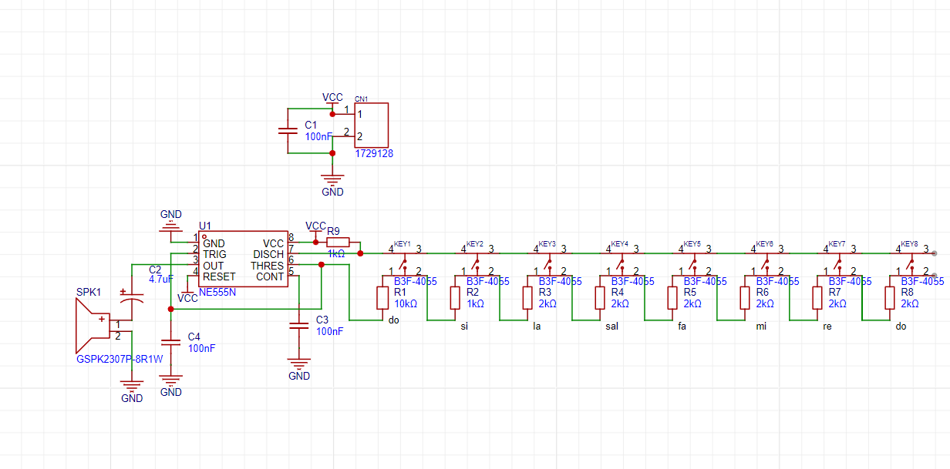This screenshot has width=950, height=469.
Task: Click the 10kΩ value of R1
Action: click(406, 304)
